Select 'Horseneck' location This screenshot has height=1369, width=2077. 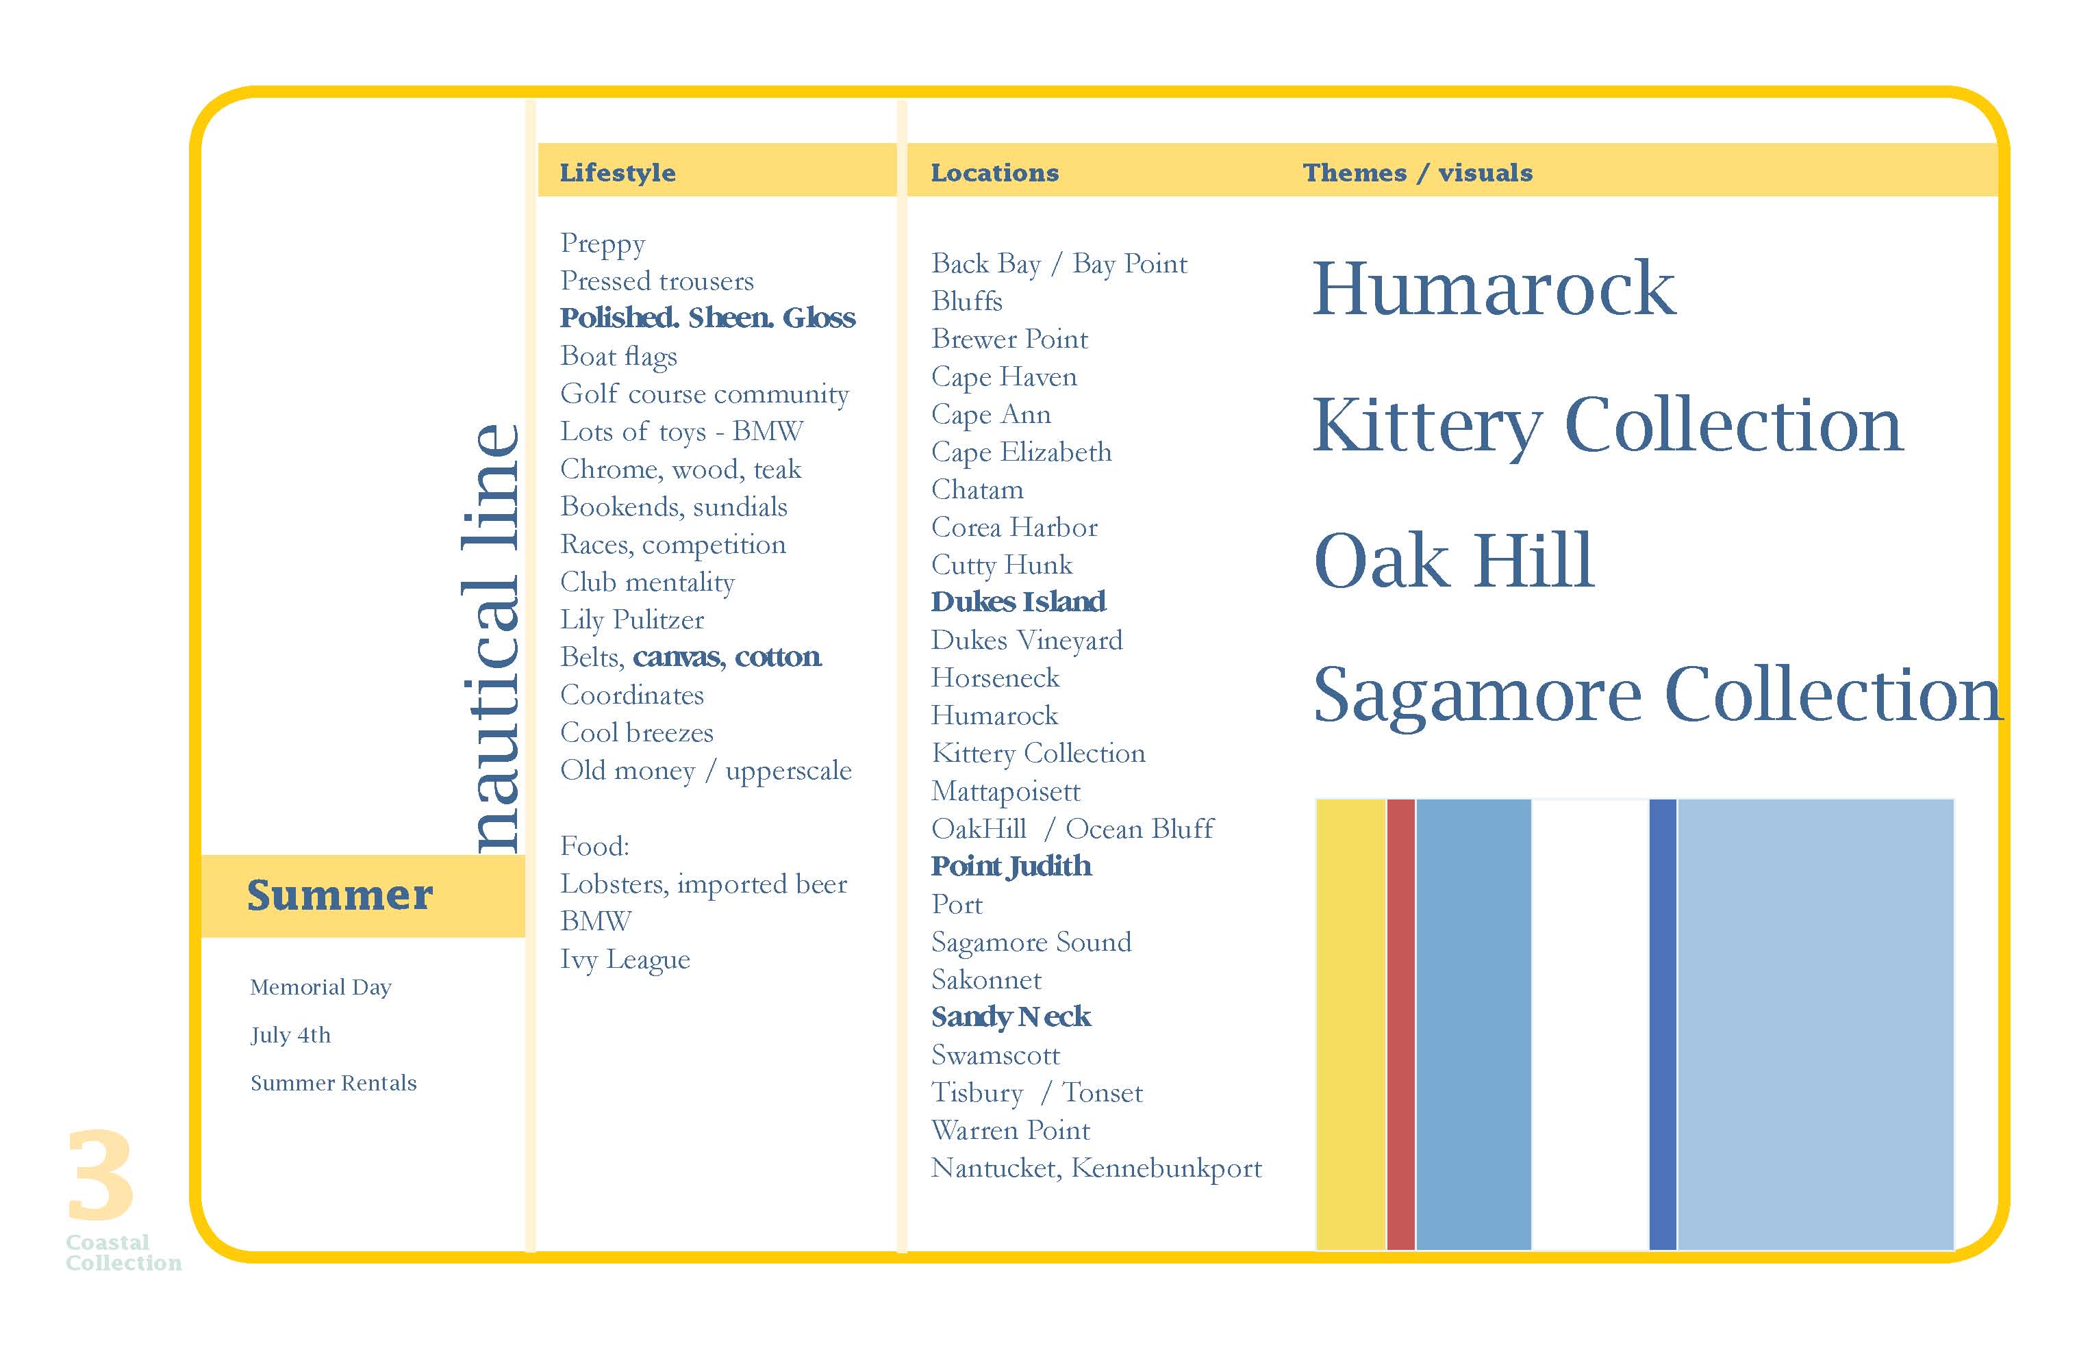click(995, 678)
